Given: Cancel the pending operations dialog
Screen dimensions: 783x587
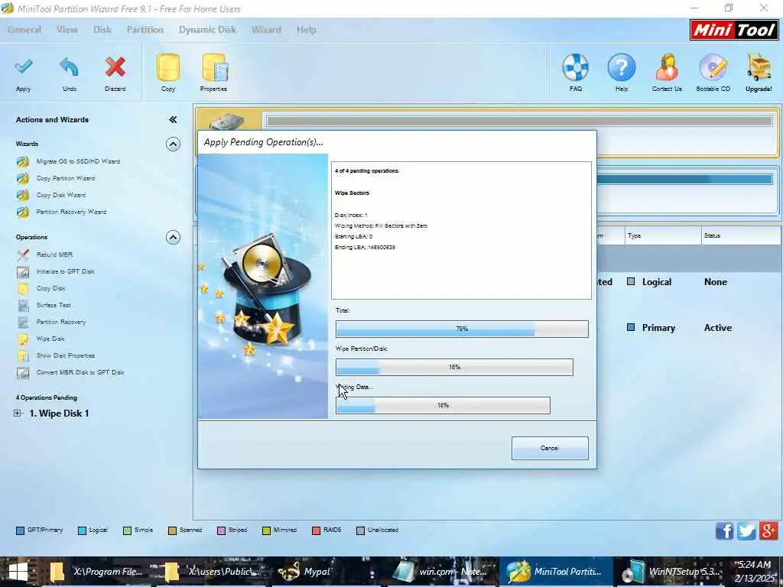Looking at the screenshot, I should click(x=550, y=448).
